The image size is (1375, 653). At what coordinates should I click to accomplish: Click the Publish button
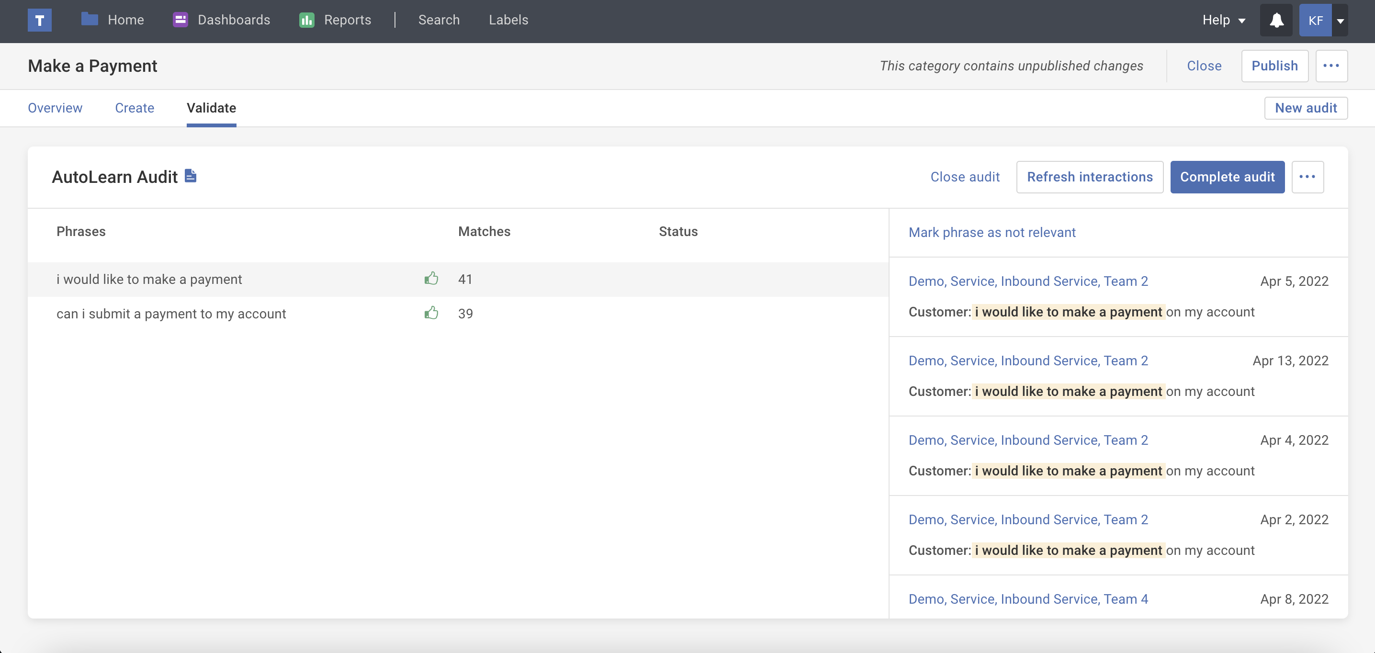click(1274, 66)
